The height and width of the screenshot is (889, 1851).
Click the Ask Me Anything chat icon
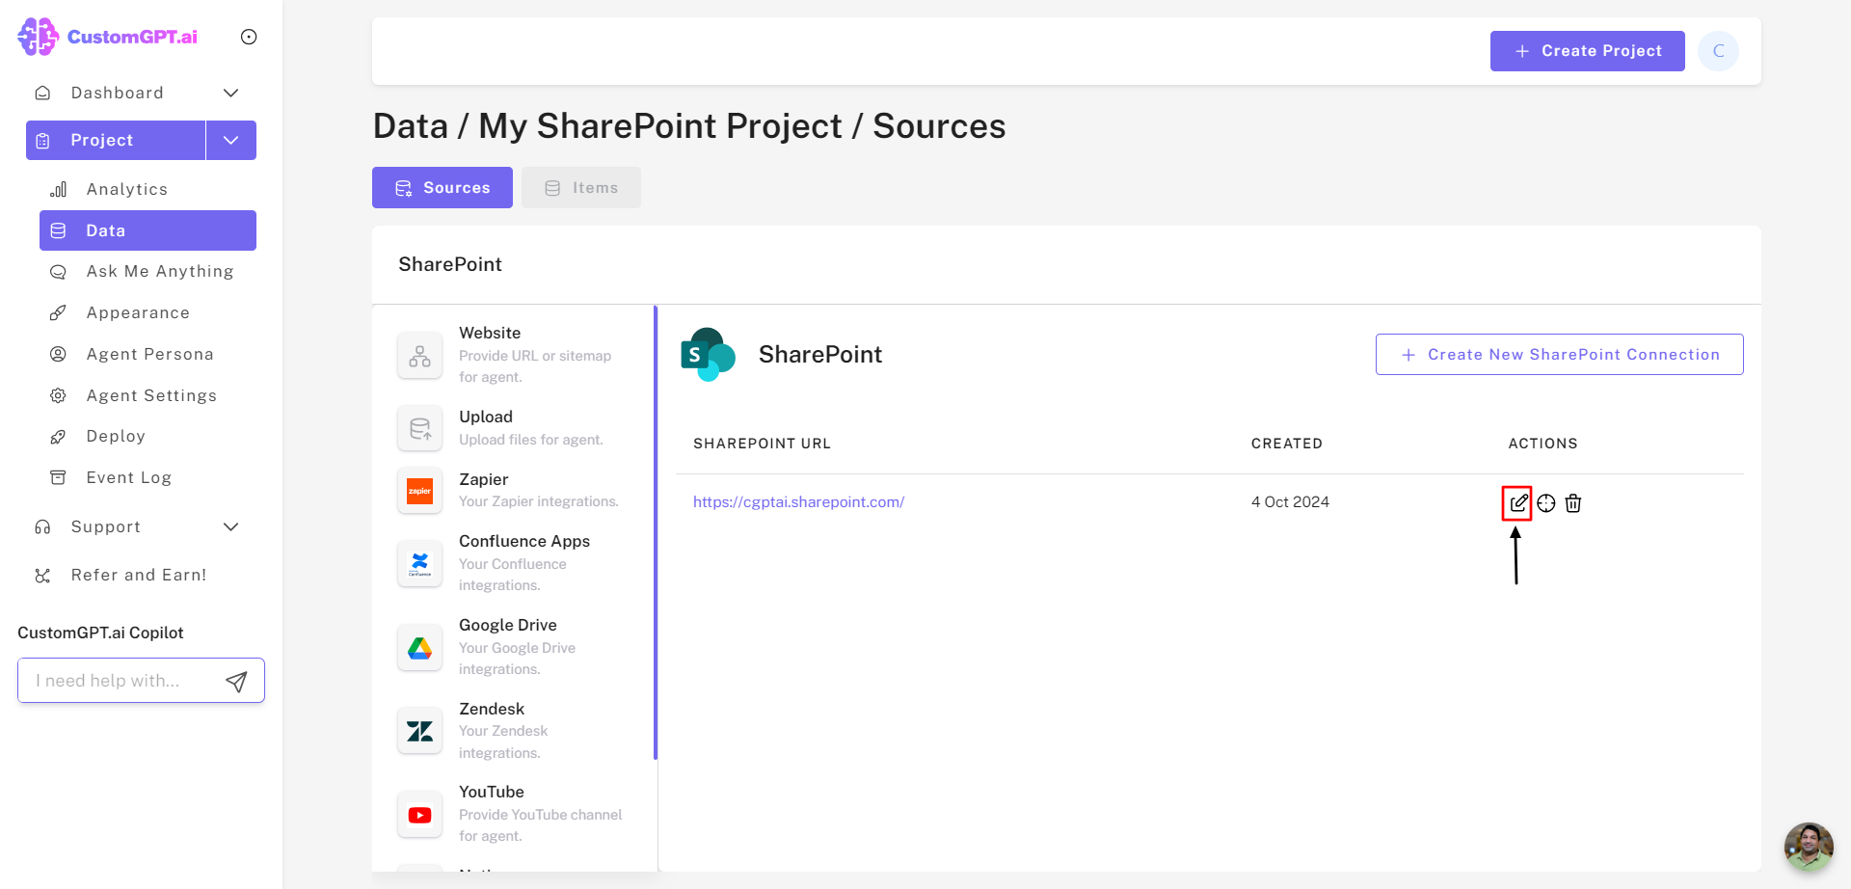point(59,272)
